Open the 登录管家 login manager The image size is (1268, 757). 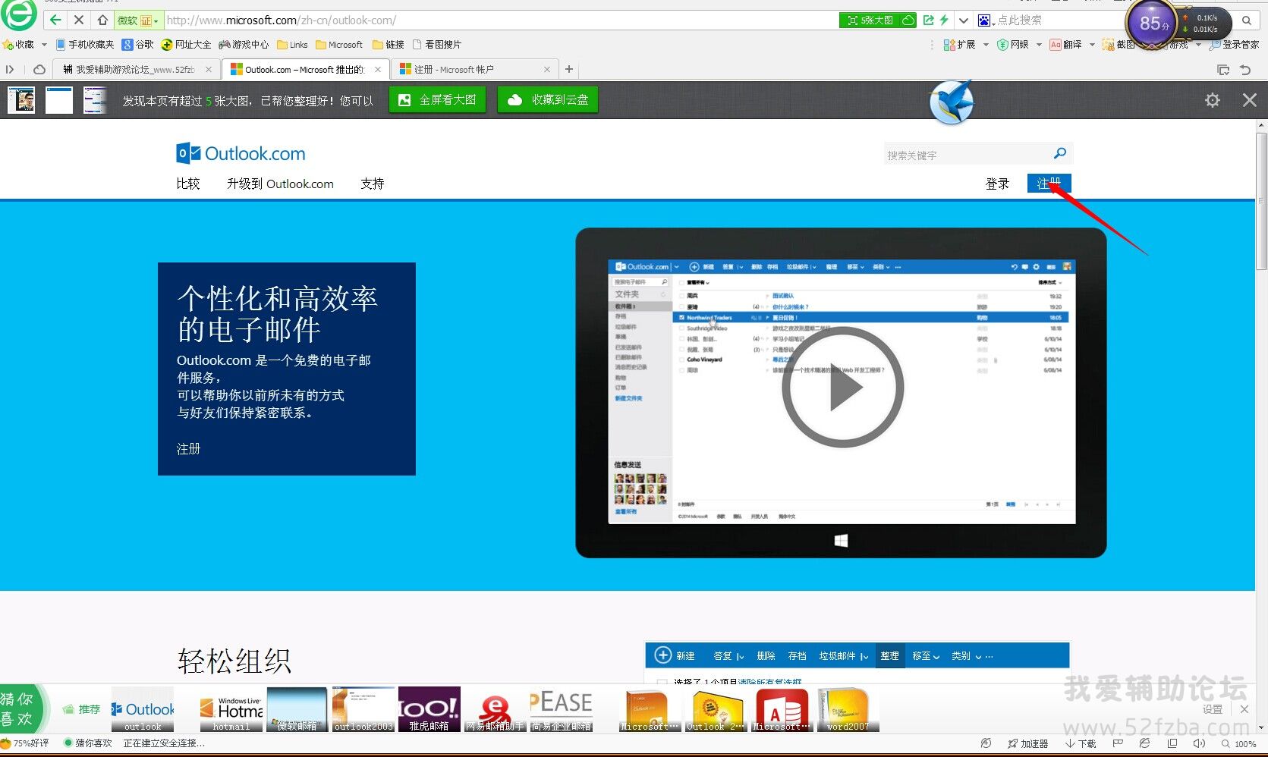1234,45
